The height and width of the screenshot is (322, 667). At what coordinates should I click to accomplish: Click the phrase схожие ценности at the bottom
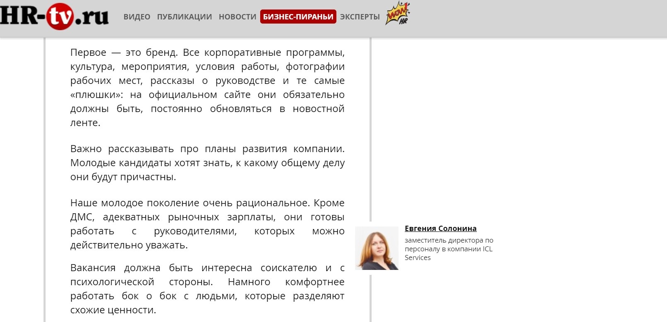113,310
